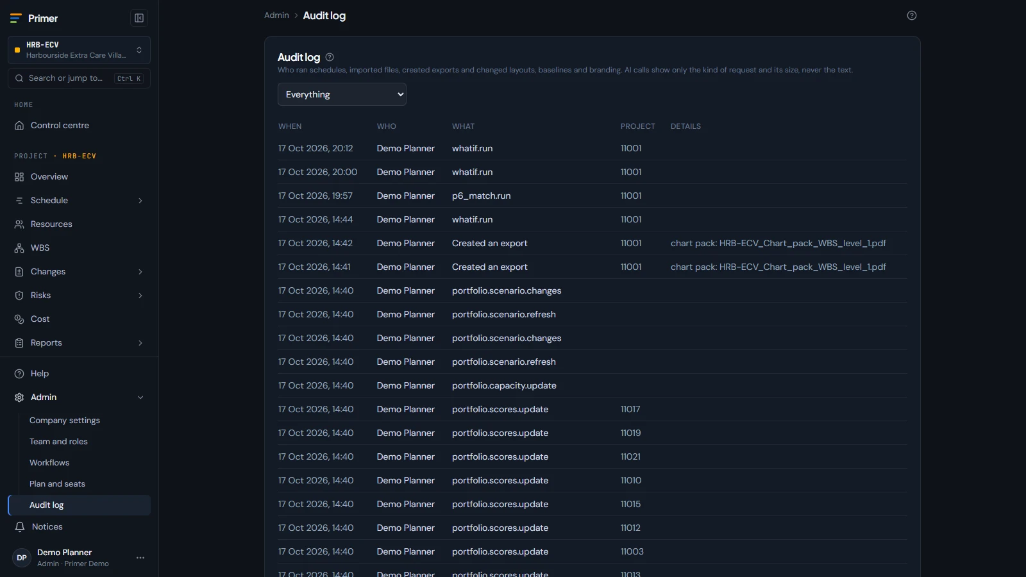Click the info icon beside Audit log heading

[x=330, y=57]
